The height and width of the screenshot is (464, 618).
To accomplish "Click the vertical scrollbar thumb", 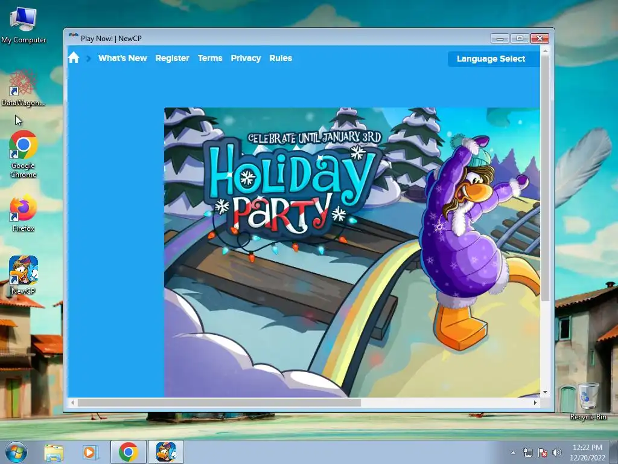I will (x=545, y=178).
